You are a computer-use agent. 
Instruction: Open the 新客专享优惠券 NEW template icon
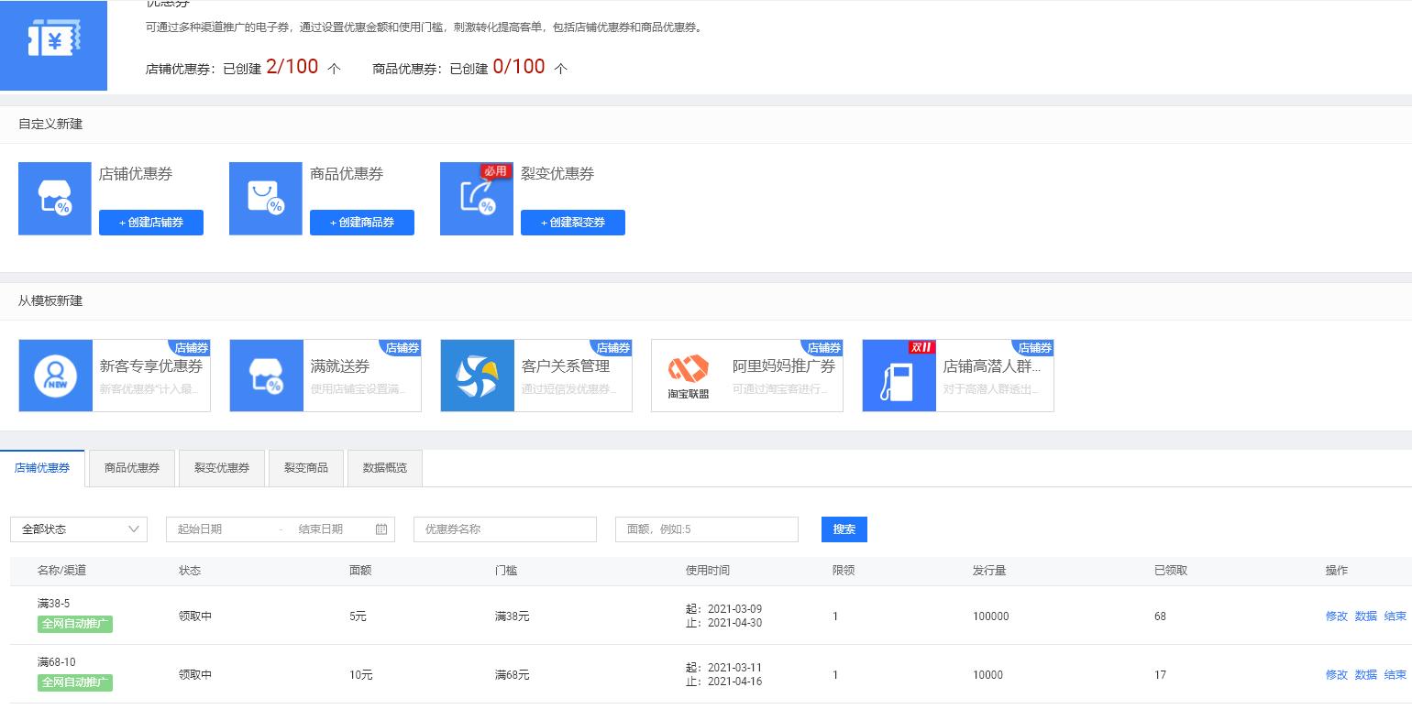(55, 376)
